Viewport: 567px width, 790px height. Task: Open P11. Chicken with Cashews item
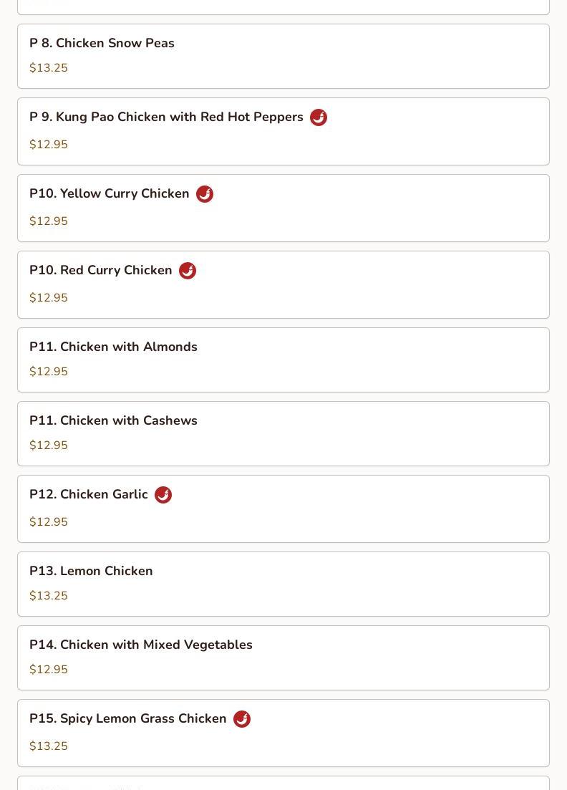(283, 434)
